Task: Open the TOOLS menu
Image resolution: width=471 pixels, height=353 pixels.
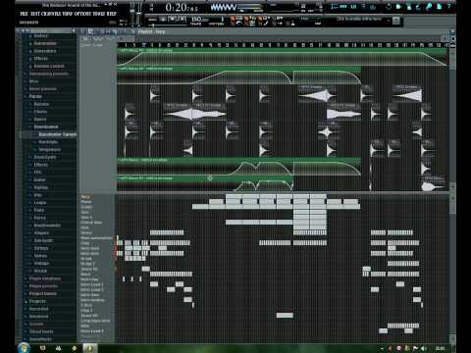Action: click(99, 14)
